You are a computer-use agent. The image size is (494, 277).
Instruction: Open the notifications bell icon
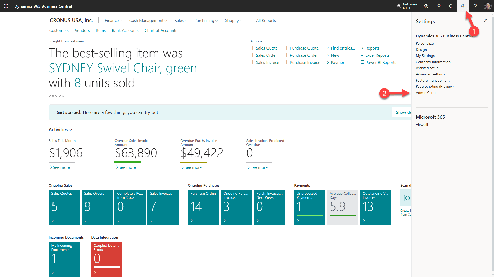tap(451, 6)
